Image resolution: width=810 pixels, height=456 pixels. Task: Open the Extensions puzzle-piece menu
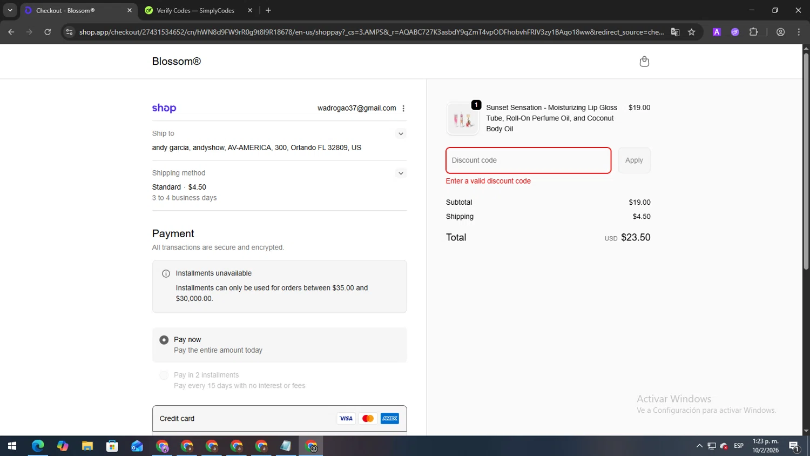coord(753,32)
